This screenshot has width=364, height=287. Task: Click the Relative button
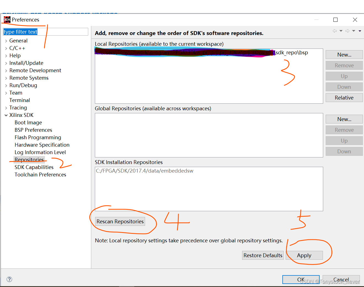[344, 98]
